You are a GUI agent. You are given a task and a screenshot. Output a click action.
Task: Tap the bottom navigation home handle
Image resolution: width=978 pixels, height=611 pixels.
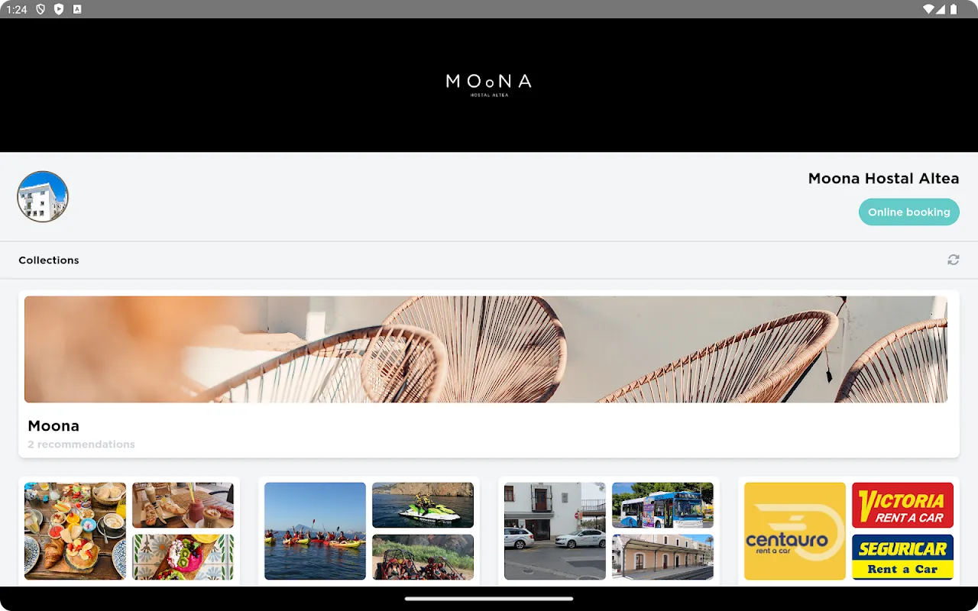(489, 599)
